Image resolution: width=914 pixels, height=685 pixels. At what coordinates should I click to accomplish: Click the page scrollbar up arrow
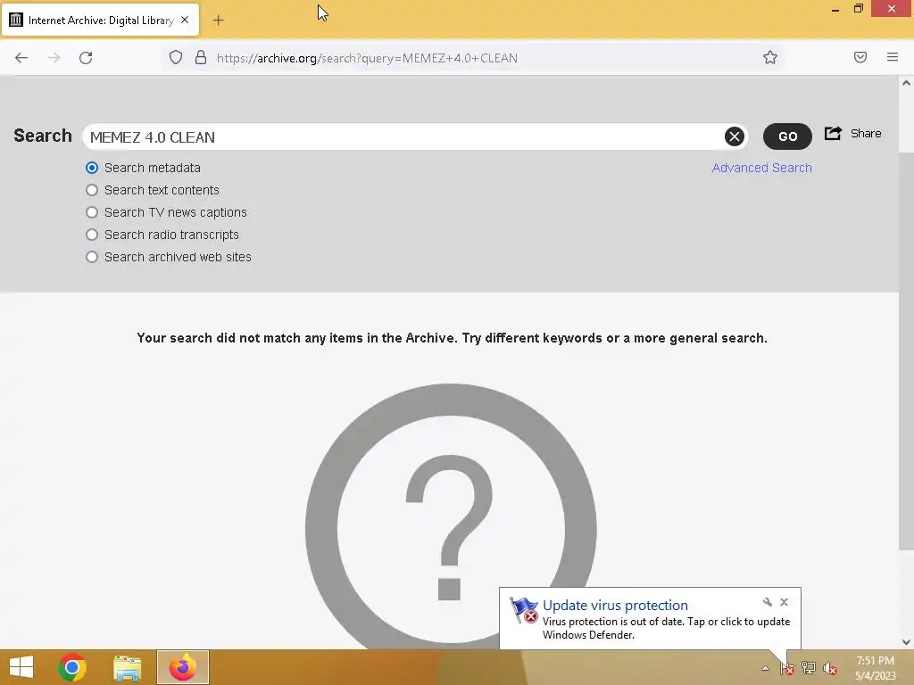(x=906, y=83)
